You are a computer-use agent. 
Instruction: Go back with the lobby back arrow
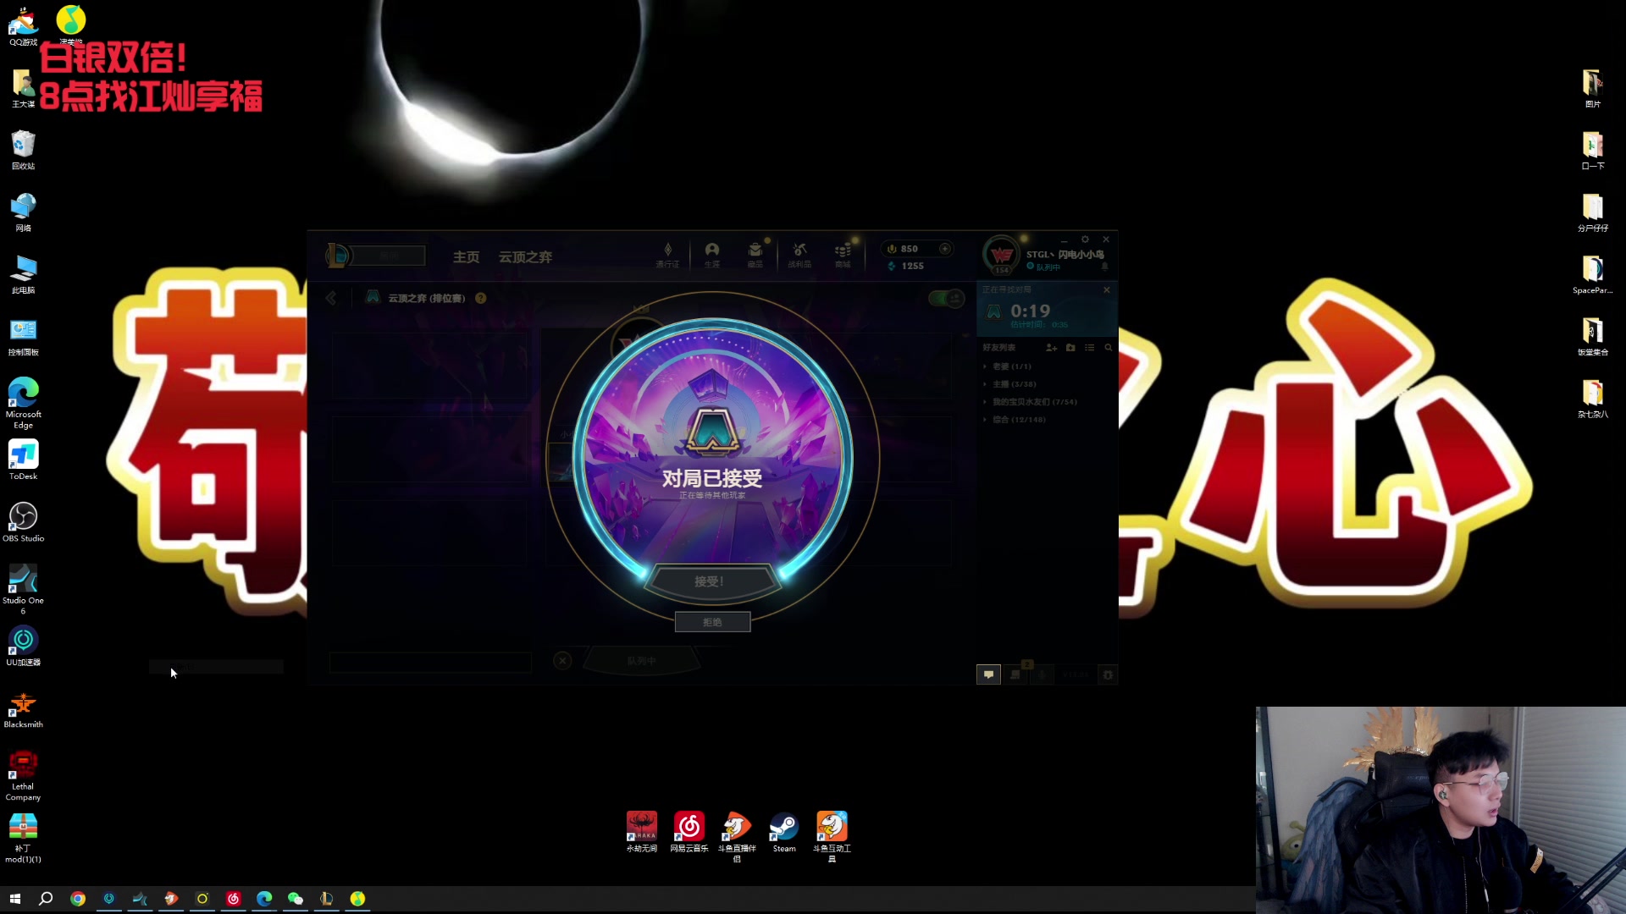tap(331, 298)
